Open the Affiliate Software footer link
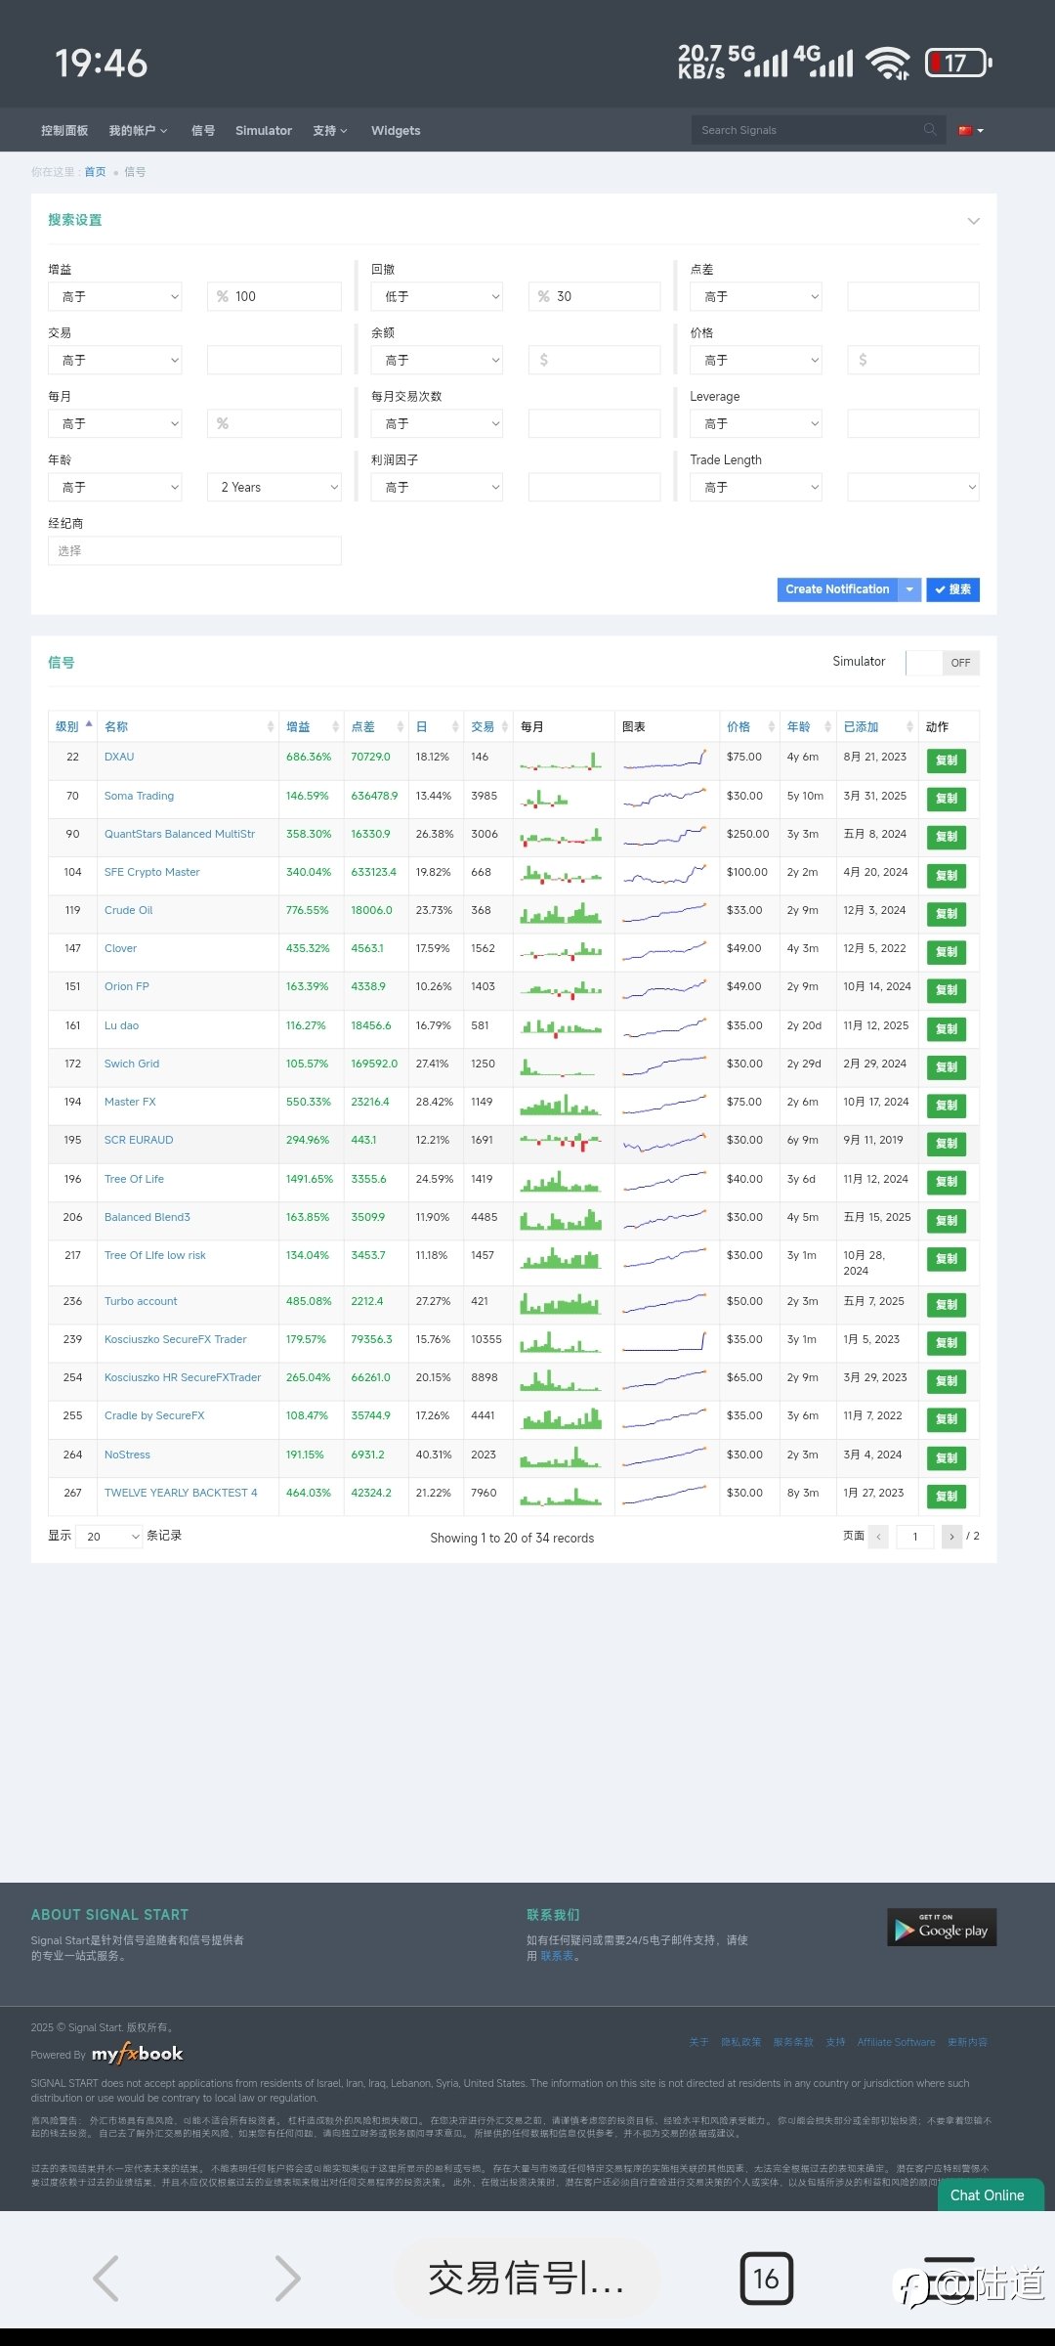This screenshot has height=2346, width=1055. (x=897, y=2042)
